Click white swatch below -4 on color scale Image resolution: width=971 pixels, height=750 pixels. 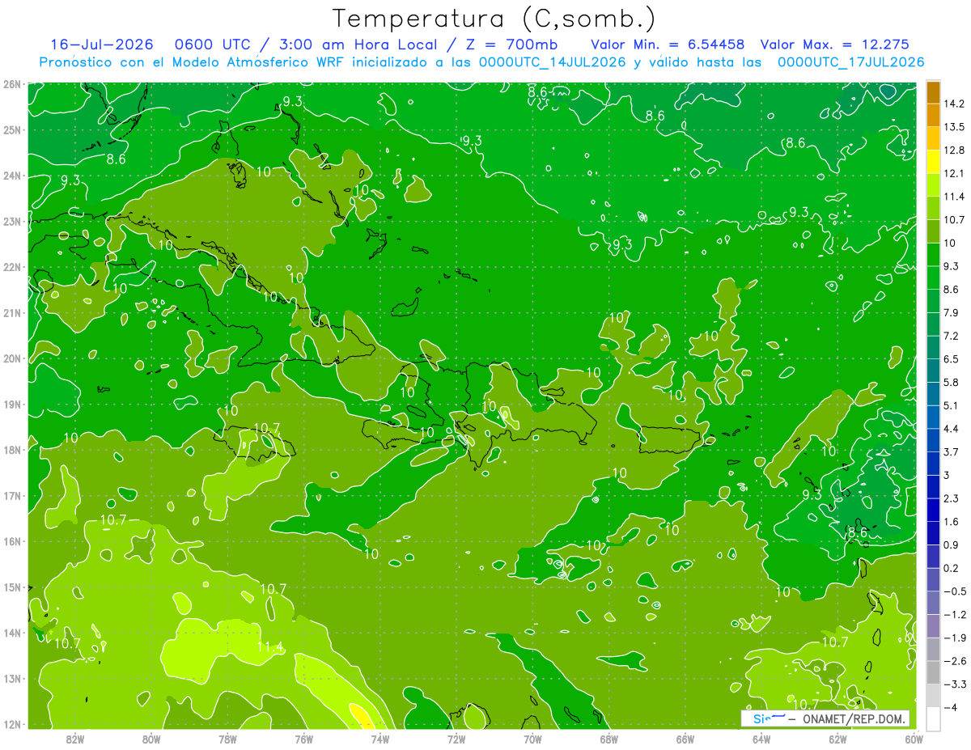pyautogui.click(x=933, y=718)
